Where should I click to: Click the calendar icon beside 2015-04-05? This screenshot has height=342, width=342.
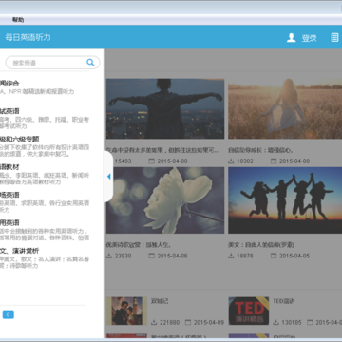(x=274, y=256)
